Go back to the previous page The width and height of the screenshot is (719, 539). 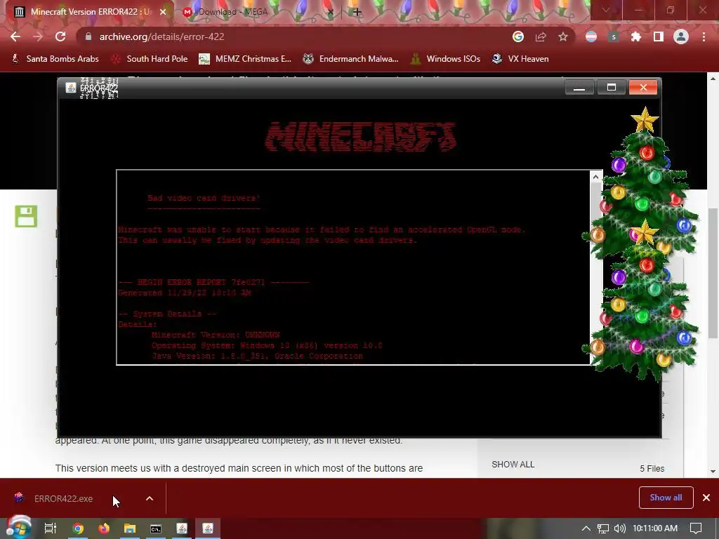15,36
